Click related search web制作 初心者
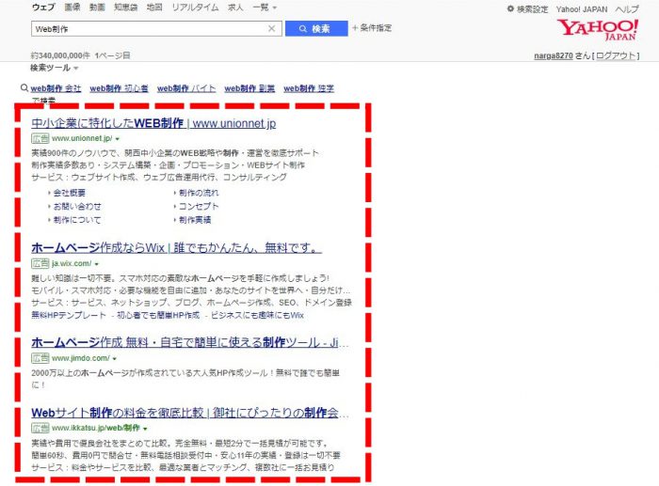 (119, 88)
